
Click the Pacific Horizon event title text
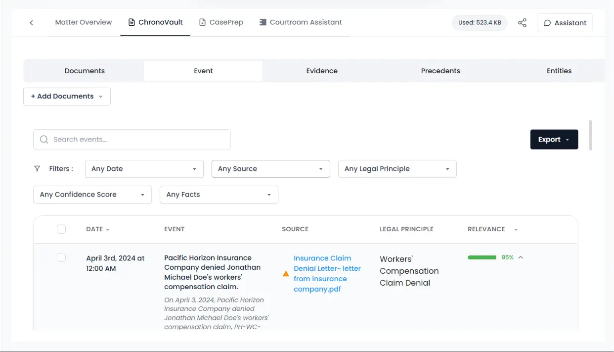[x=213, y=272]
